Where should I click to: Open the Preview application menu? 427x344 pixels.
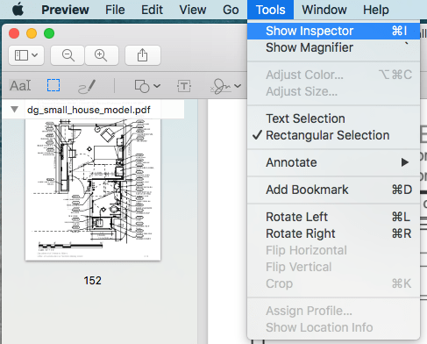click(65, 10)
